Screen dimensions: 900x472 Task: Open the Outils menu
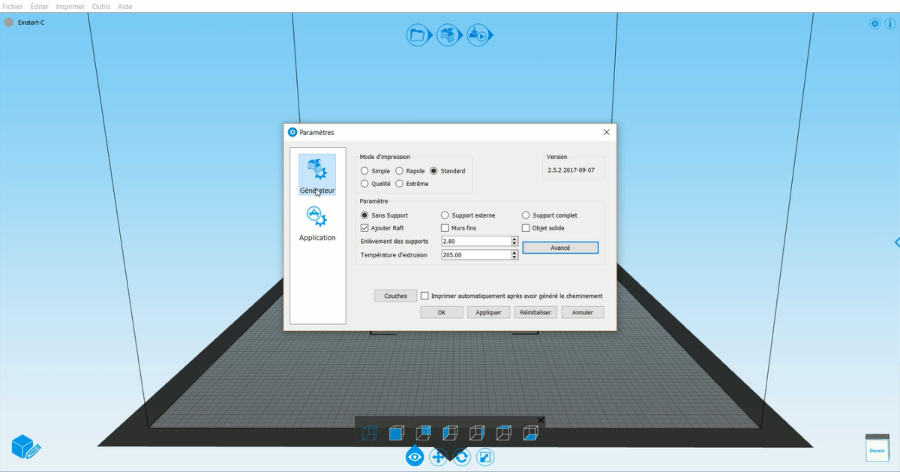tap(100, 6)
